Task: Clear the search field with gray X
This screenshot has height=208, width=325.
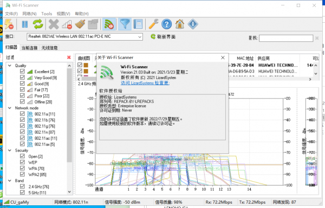Action: tap(317, 38)
